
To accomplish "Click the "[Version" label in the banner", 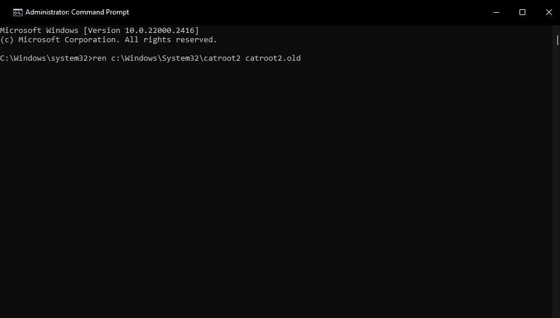I will [x=102, y=31].
